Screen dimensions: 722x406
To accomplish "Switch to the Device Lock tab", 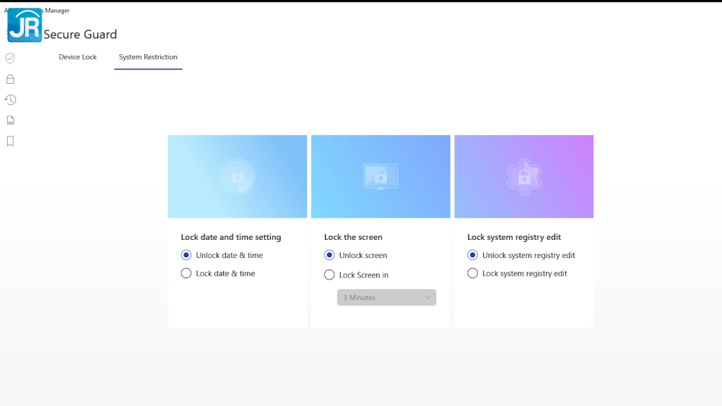I will [77, 57].
